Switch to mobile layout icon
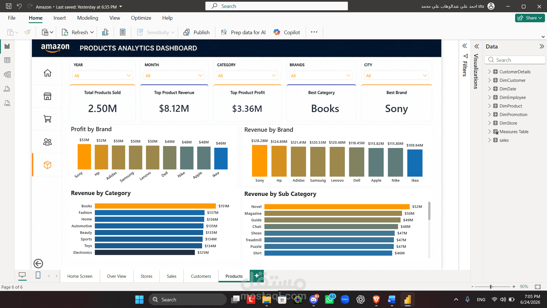 38,275
